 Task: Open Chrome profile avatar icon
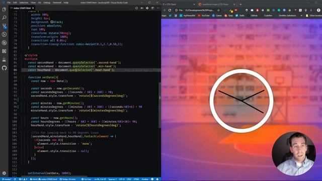tap(318, 10)
